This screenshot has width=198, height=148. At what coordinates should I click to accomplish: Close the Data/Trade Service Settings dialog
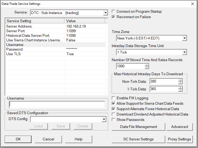coord(192,4)
